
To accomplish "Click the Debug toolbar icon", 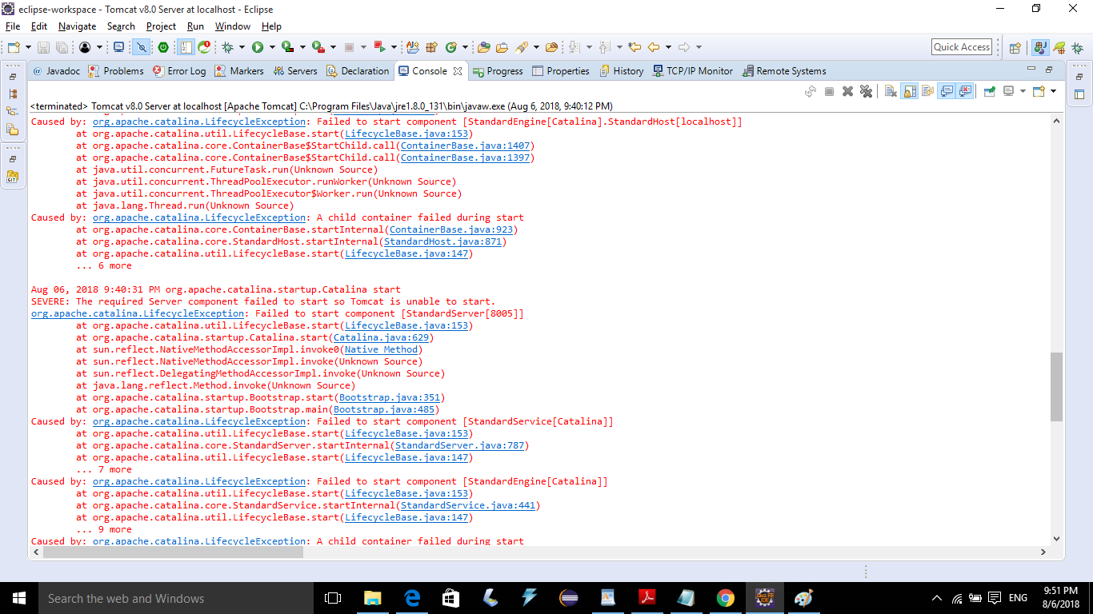I will tap(227, 48).
